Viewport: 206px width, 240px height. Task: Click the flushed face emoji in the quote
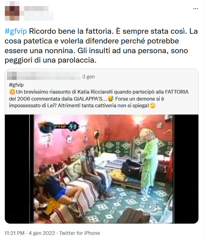(x=12, y=92)
